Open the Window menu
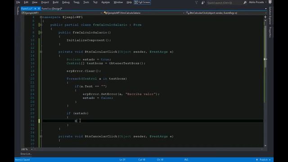The width and height of the screenshot is (288, 162). coord(118,2)
